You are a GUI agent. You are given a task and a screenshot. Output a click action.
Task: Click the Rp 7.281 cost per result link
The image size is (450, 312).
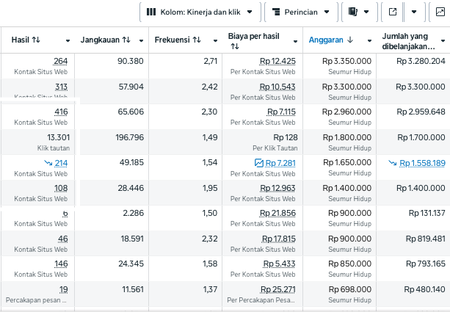(x=280, y=163)
